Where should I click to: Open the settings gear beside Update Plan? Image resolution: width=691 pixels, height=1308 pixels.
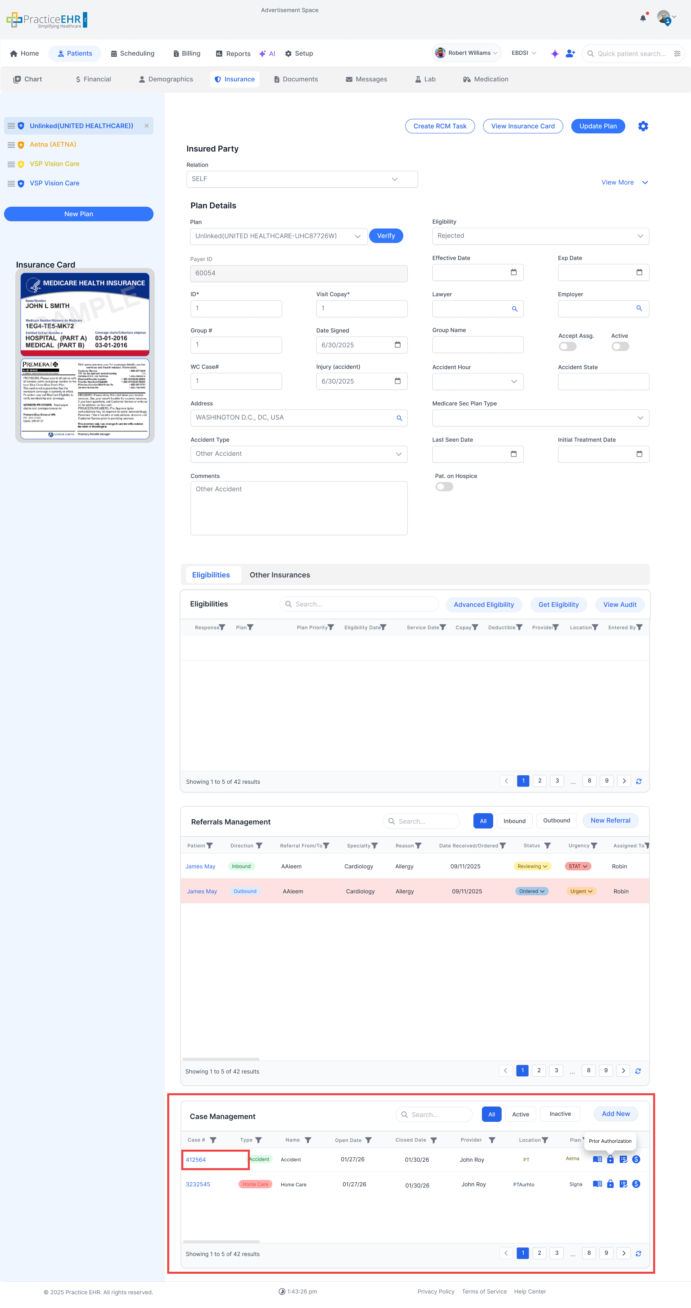point(643,126)
